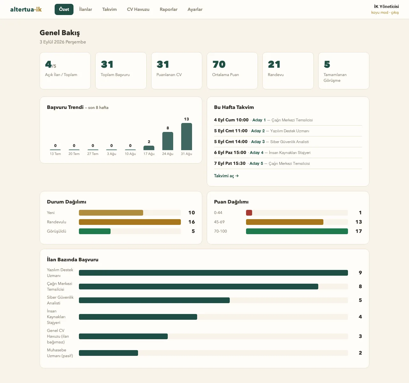Image resolution: width=409 pixels, height=383 pixels.
Task: Open the Ortalama Puan card
Action: tap(232, 71)
